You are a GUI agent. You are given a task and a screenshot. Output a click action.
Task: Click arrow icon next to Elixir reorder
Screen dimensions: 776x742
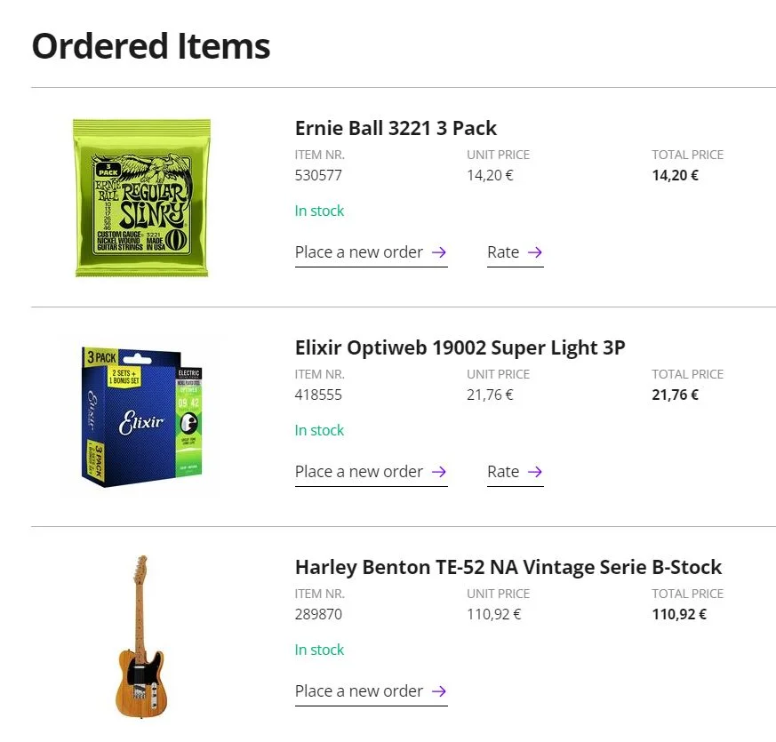[438, 472]
